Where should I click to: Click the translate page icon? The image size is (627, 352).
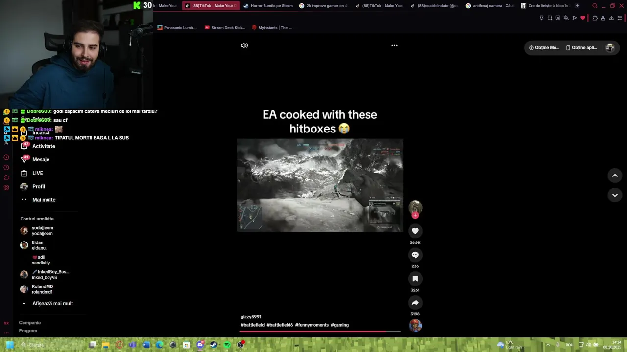point(566,18)
